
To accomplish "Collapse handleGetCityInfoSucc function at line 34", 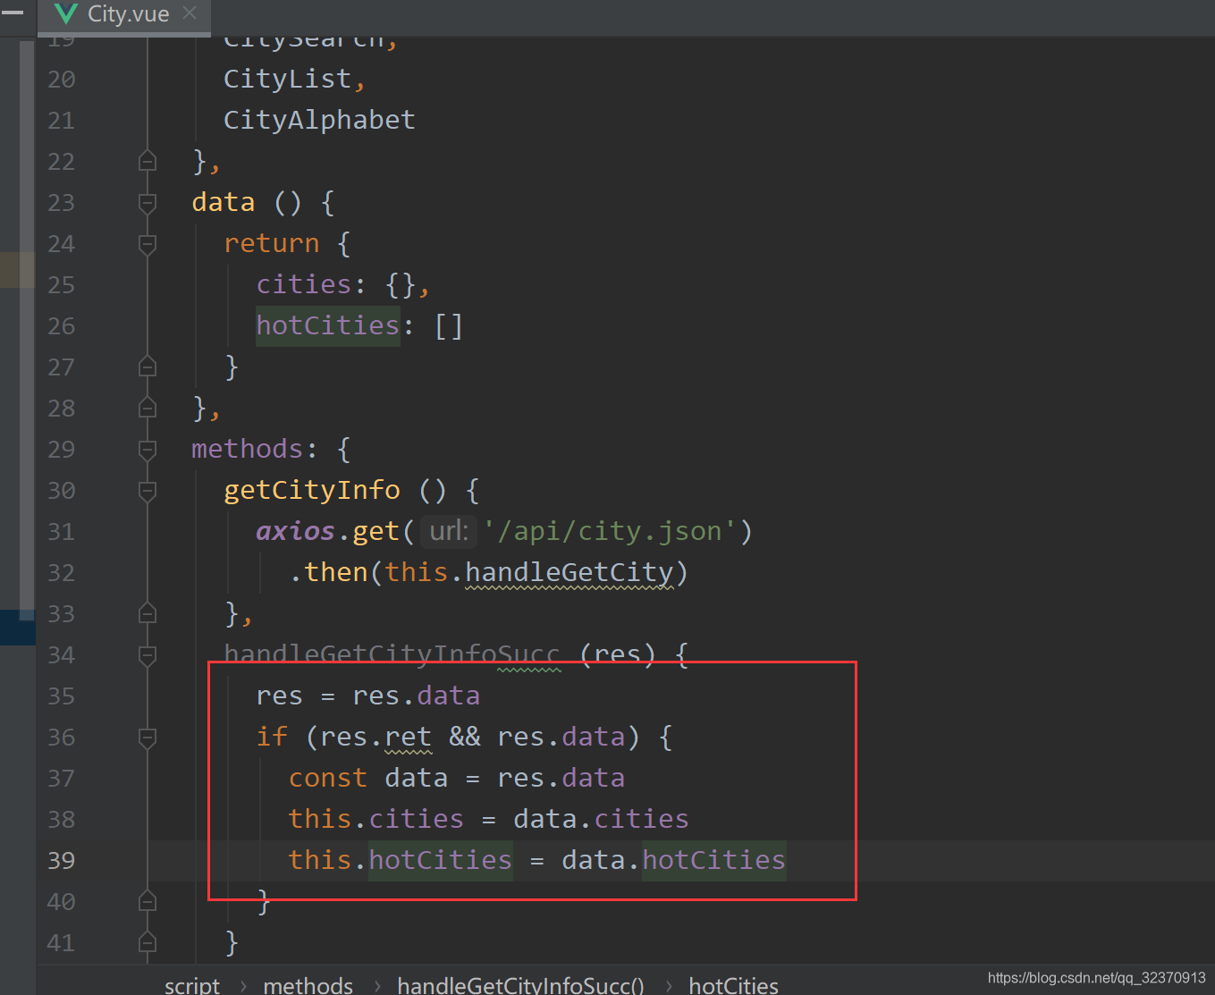I will point(148,655).
